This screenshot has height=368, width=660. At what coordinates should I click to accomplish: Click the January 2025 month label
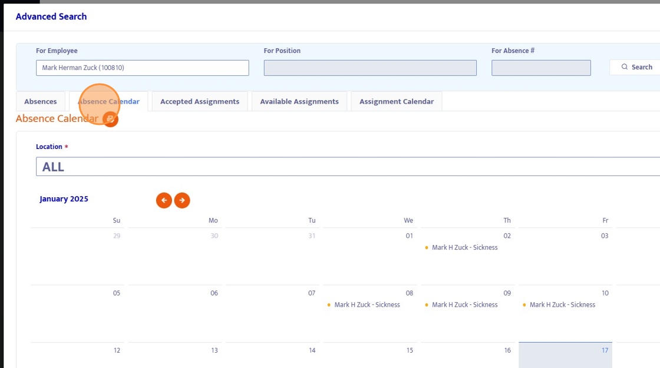click(64, 199)
